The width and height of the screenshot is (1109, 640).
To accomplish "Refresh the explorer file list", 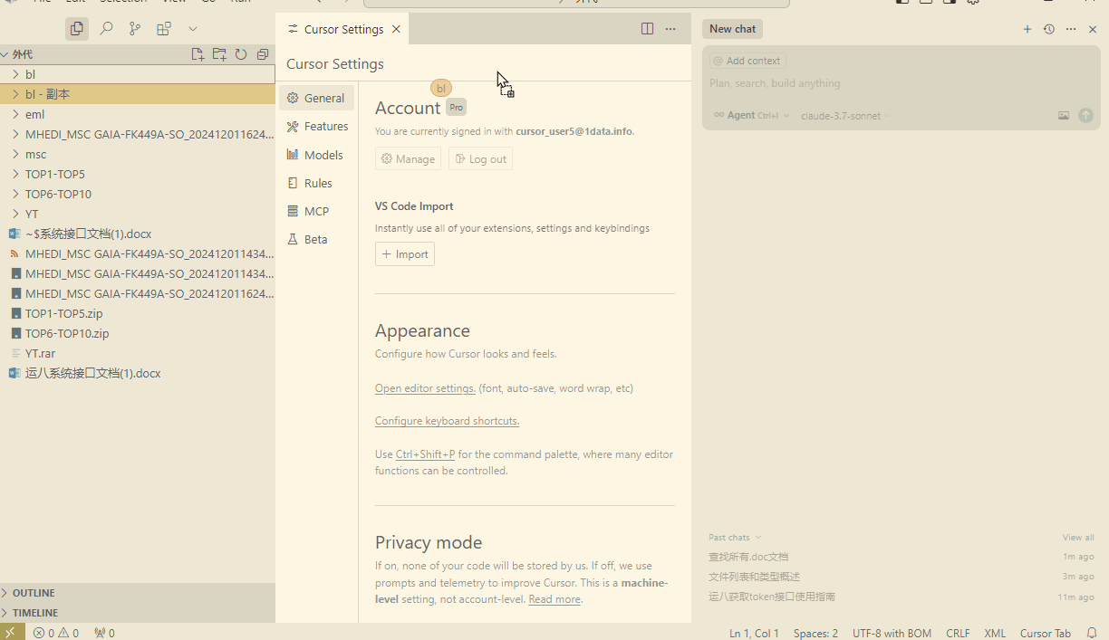I will [241, 54].
